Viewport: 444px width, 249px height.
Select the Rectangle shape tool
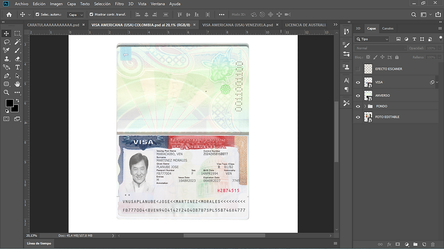pyautogui.click(x=6, y=84)
